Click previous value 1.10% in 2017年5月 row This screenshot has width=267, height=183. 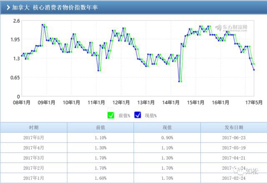pos(101,138)
